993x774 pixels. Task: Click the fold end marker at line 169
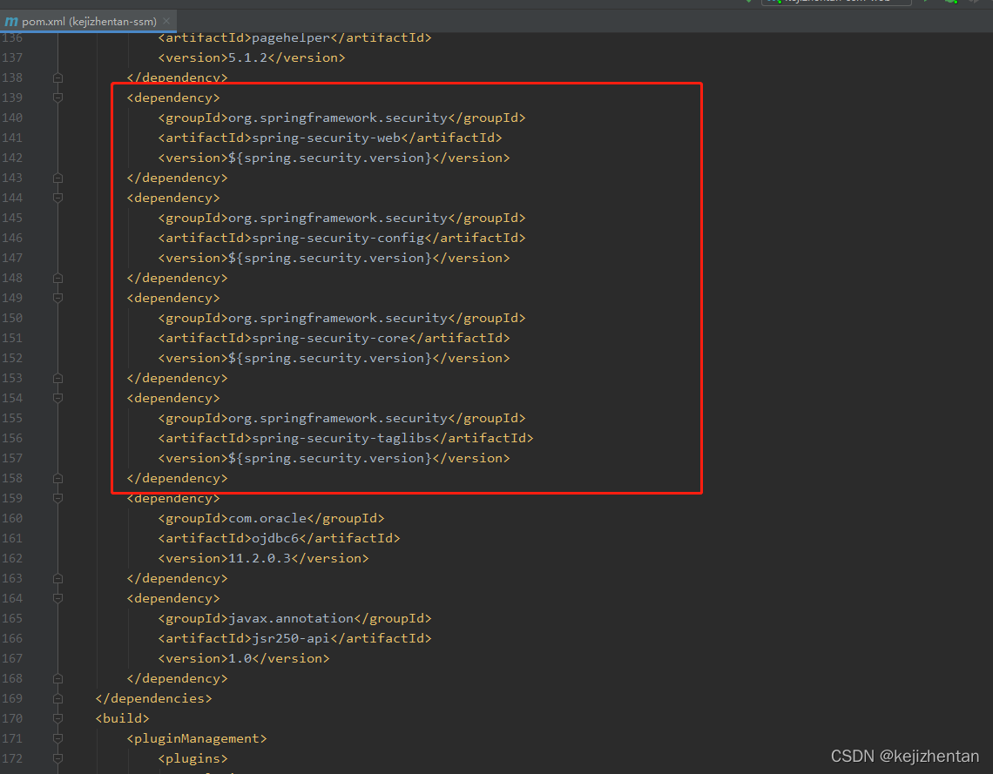click(57, 698)
